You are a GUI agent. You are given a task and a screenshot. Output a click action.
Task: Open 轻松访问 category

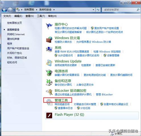click(x=12, y=62)
